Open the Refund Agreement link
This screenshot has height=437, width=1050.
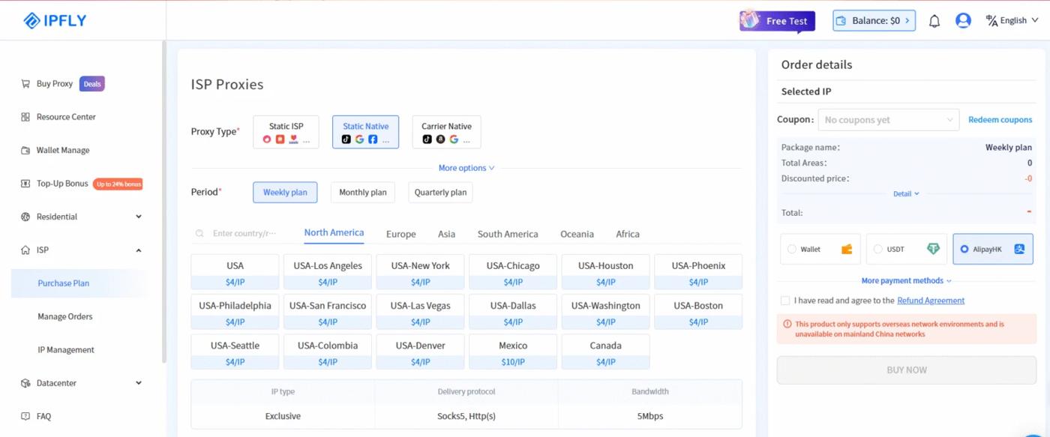pos(931,301)
